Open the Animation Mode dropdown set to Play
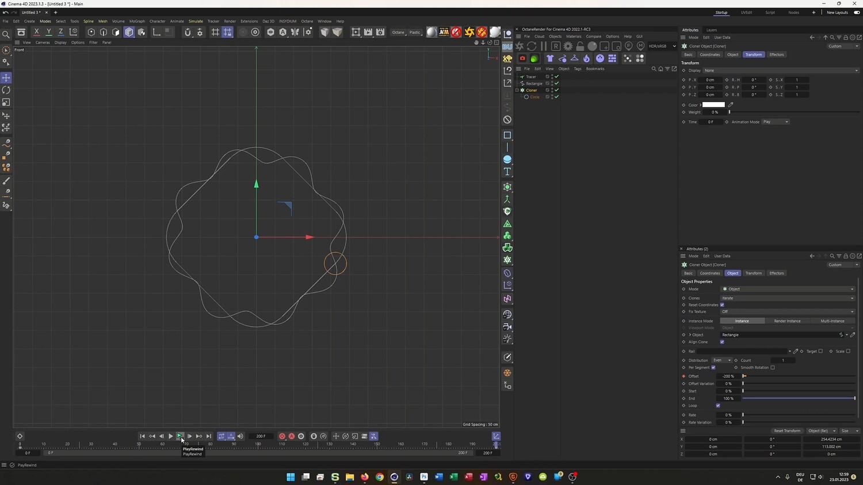The image size is (863, 485). (x=776, y=122)
